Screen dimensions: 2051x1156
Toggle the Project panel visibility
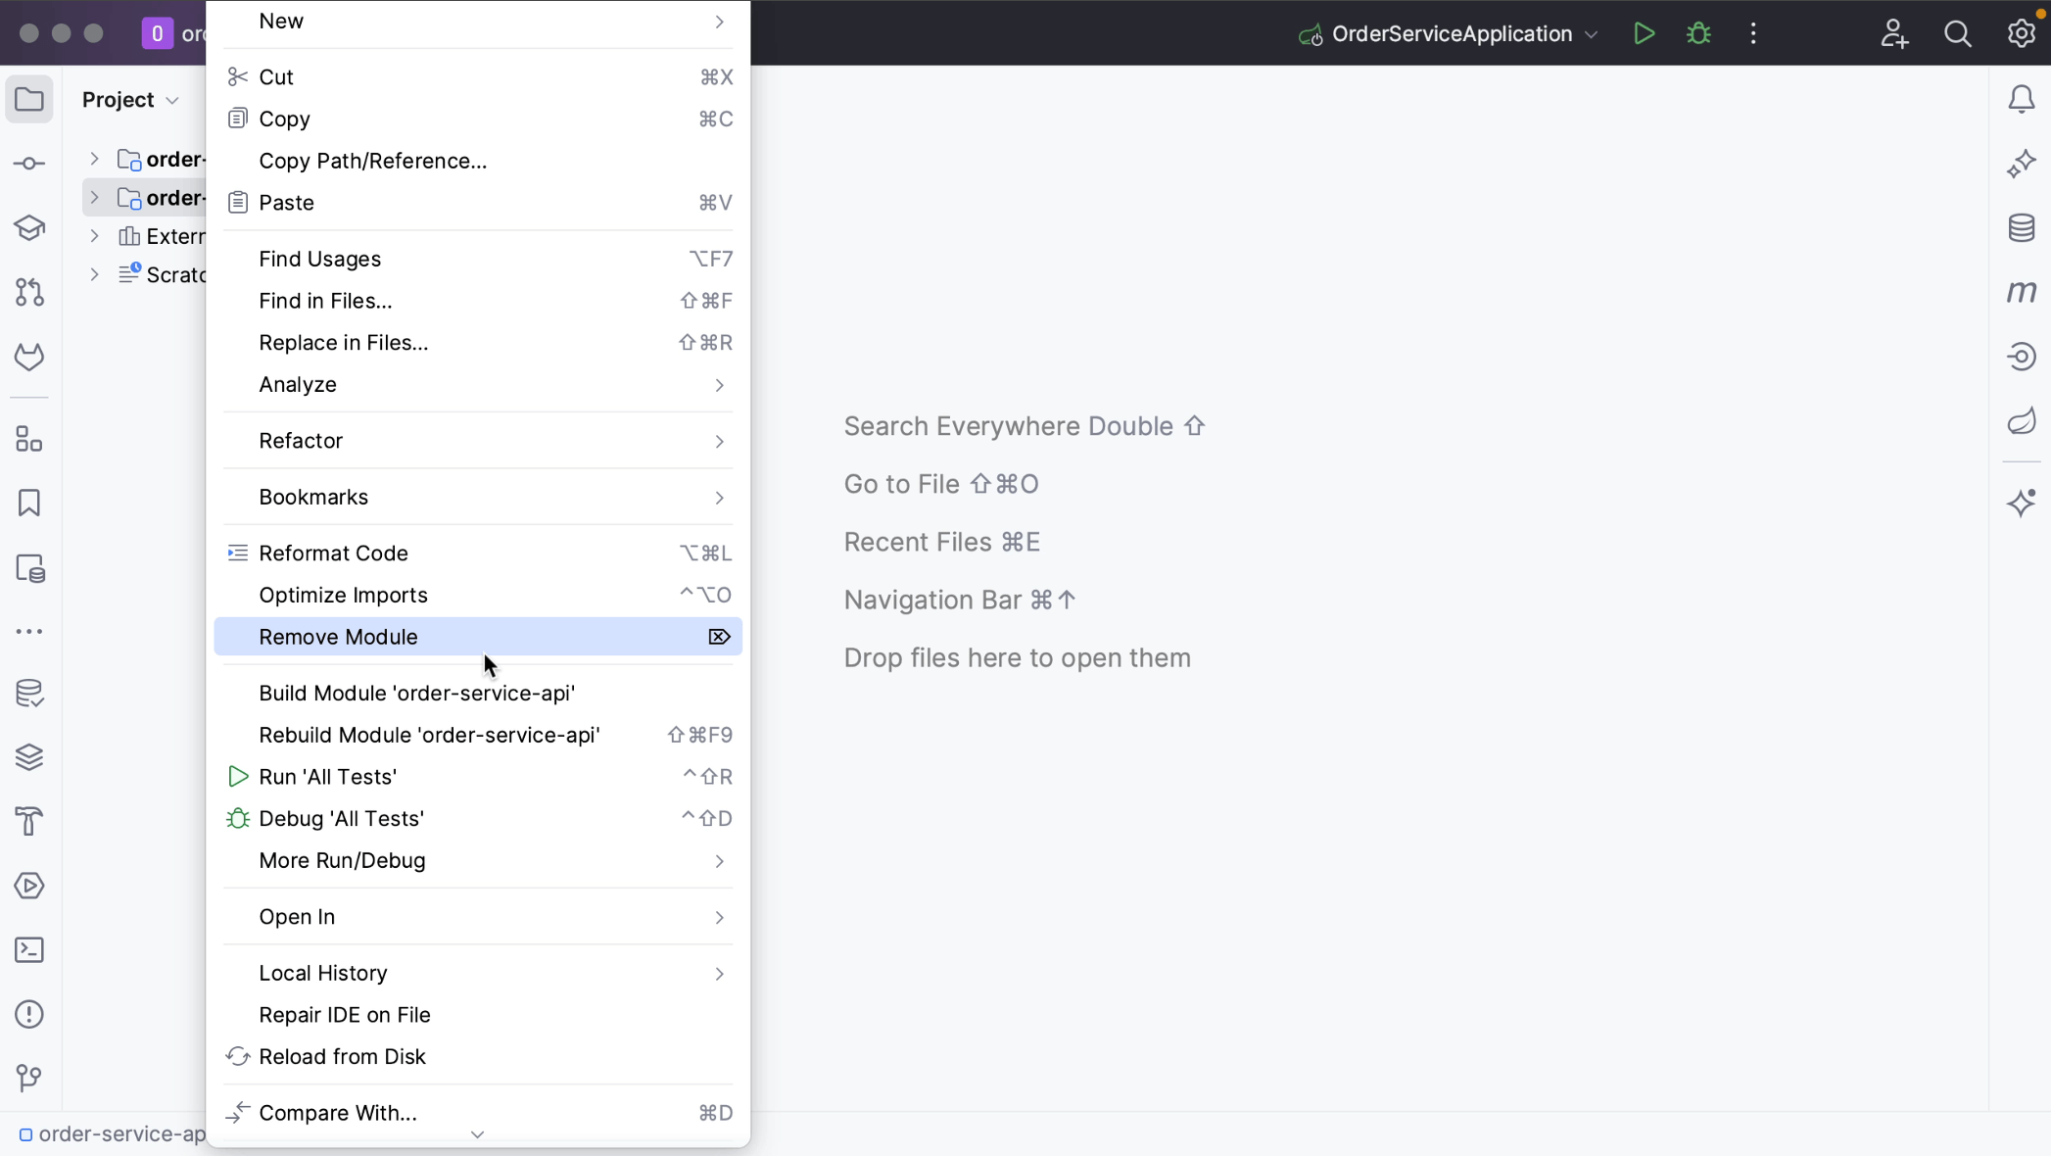[31, 99]
